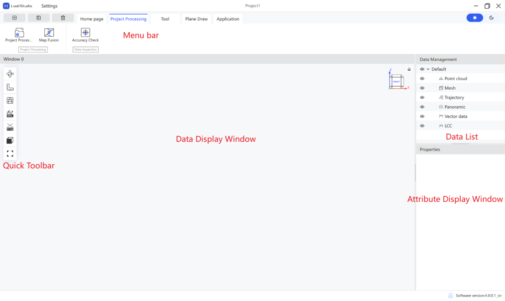The image size is (505, 301).
Task: Collapse the Default tree node chevron
Action: coord(428,69)
